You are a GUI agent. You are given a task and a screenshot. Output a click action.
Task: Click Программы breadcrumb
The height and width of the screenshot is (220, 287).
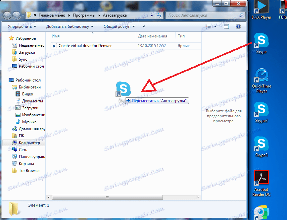(x=84, y=15)
